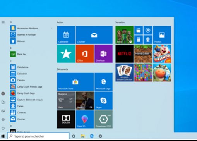Select the Sensation group title

(120, 22)
